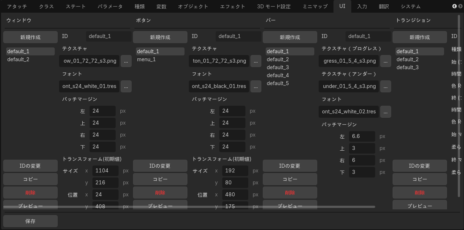The image size is (464, 230).
Task: Select default_1 in the button list
Action: point(160,51)
